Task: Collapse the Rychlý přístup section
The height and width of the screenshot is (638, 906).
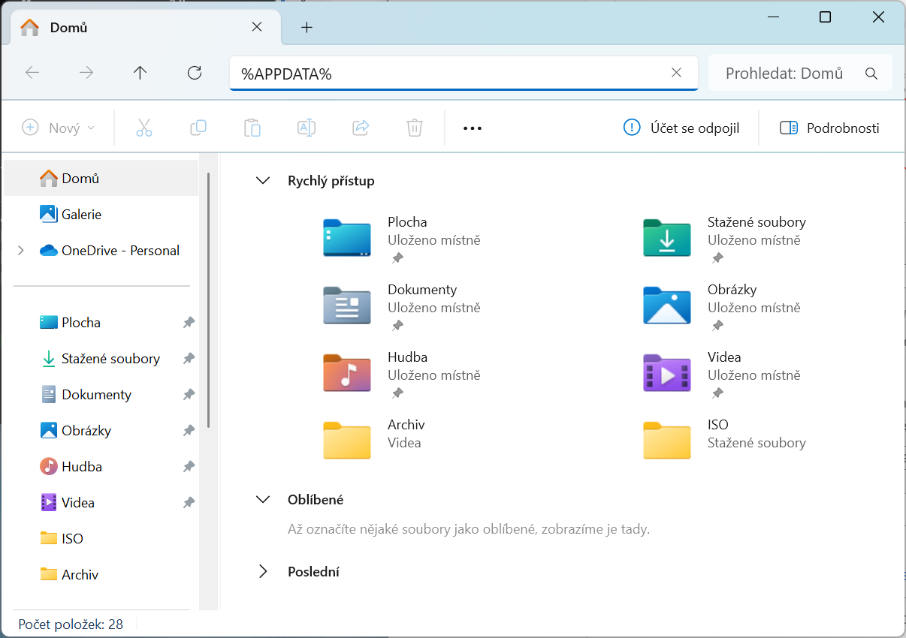Action: (263, 181)
